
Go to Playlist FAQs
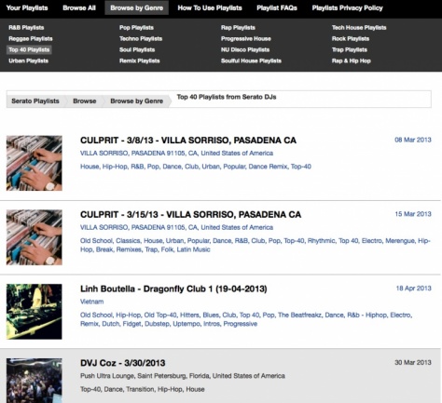coord(277,8)
